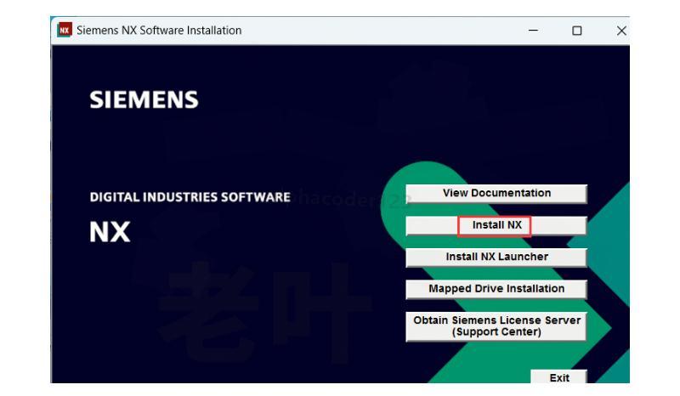
Task: Minimize the Siemens NX installation window
Action: coord(534,31)
